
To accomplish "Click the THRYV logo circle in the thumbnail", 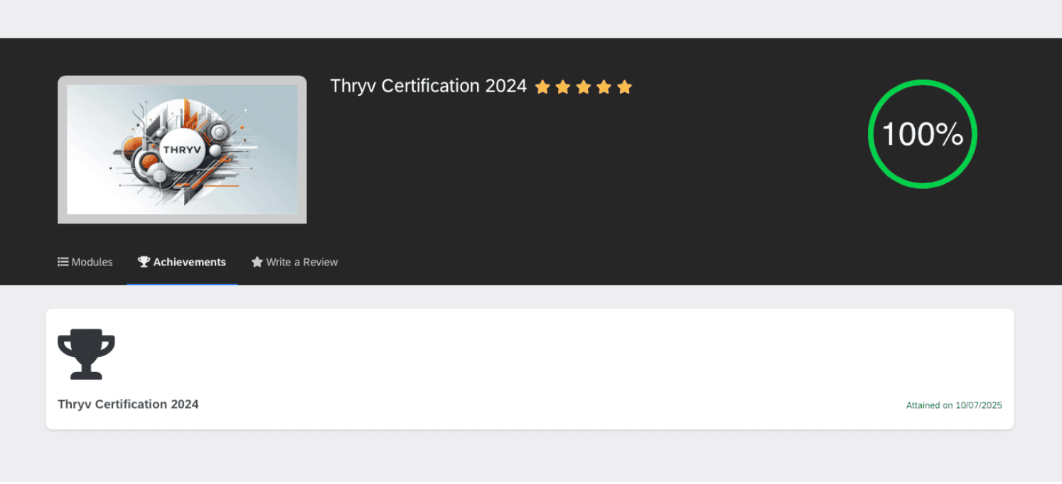I will [182, 150].
